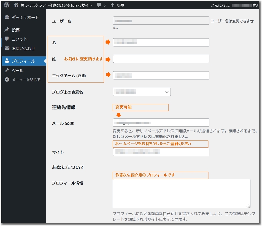The image size is (262, 226).
Task: Open the ブログ上の表示名 dropdown
Action: pos(142,92)
